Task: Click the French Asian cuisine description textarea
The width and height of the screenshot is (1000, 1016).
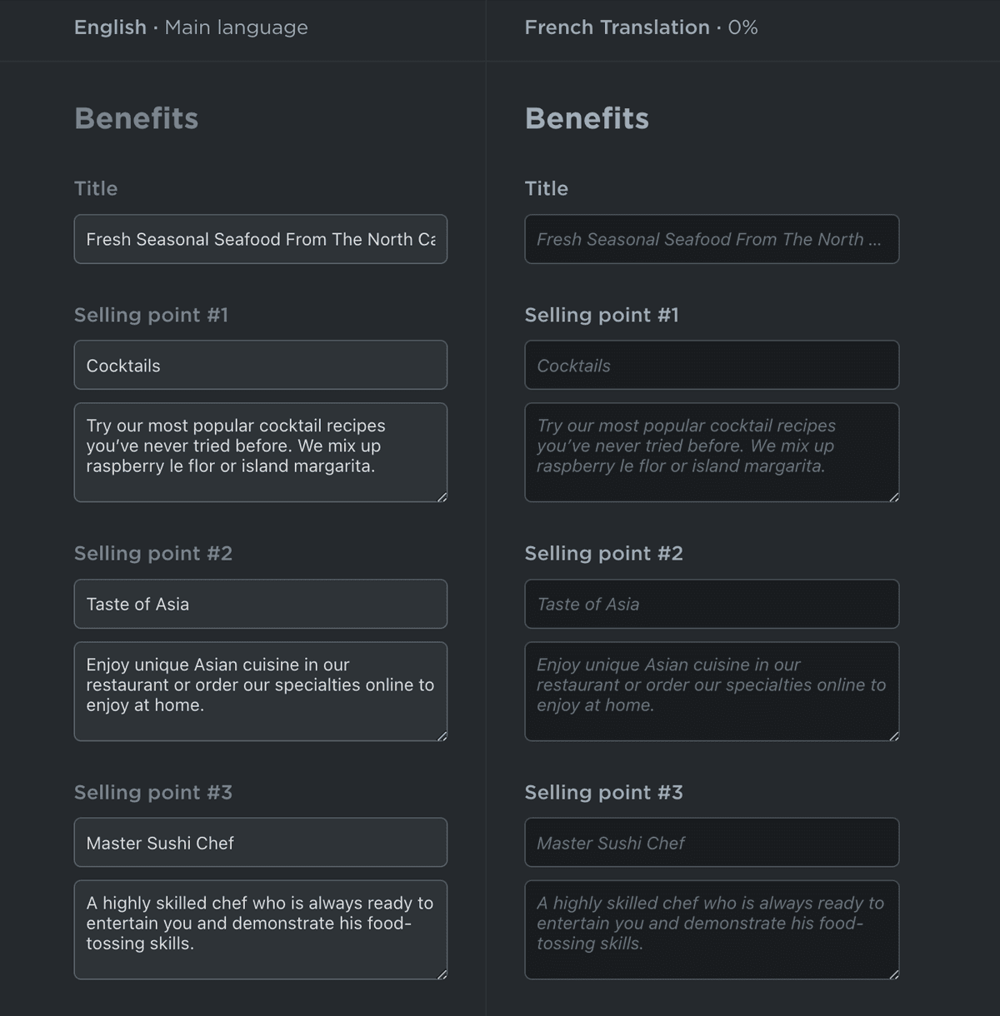Action: pos(711,691)
